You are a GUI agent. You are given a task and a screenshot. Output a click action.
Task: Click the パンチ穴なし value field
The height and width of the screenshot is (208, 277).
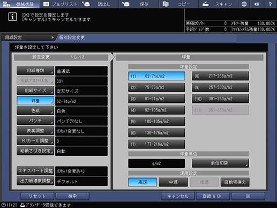coord(81,121)
